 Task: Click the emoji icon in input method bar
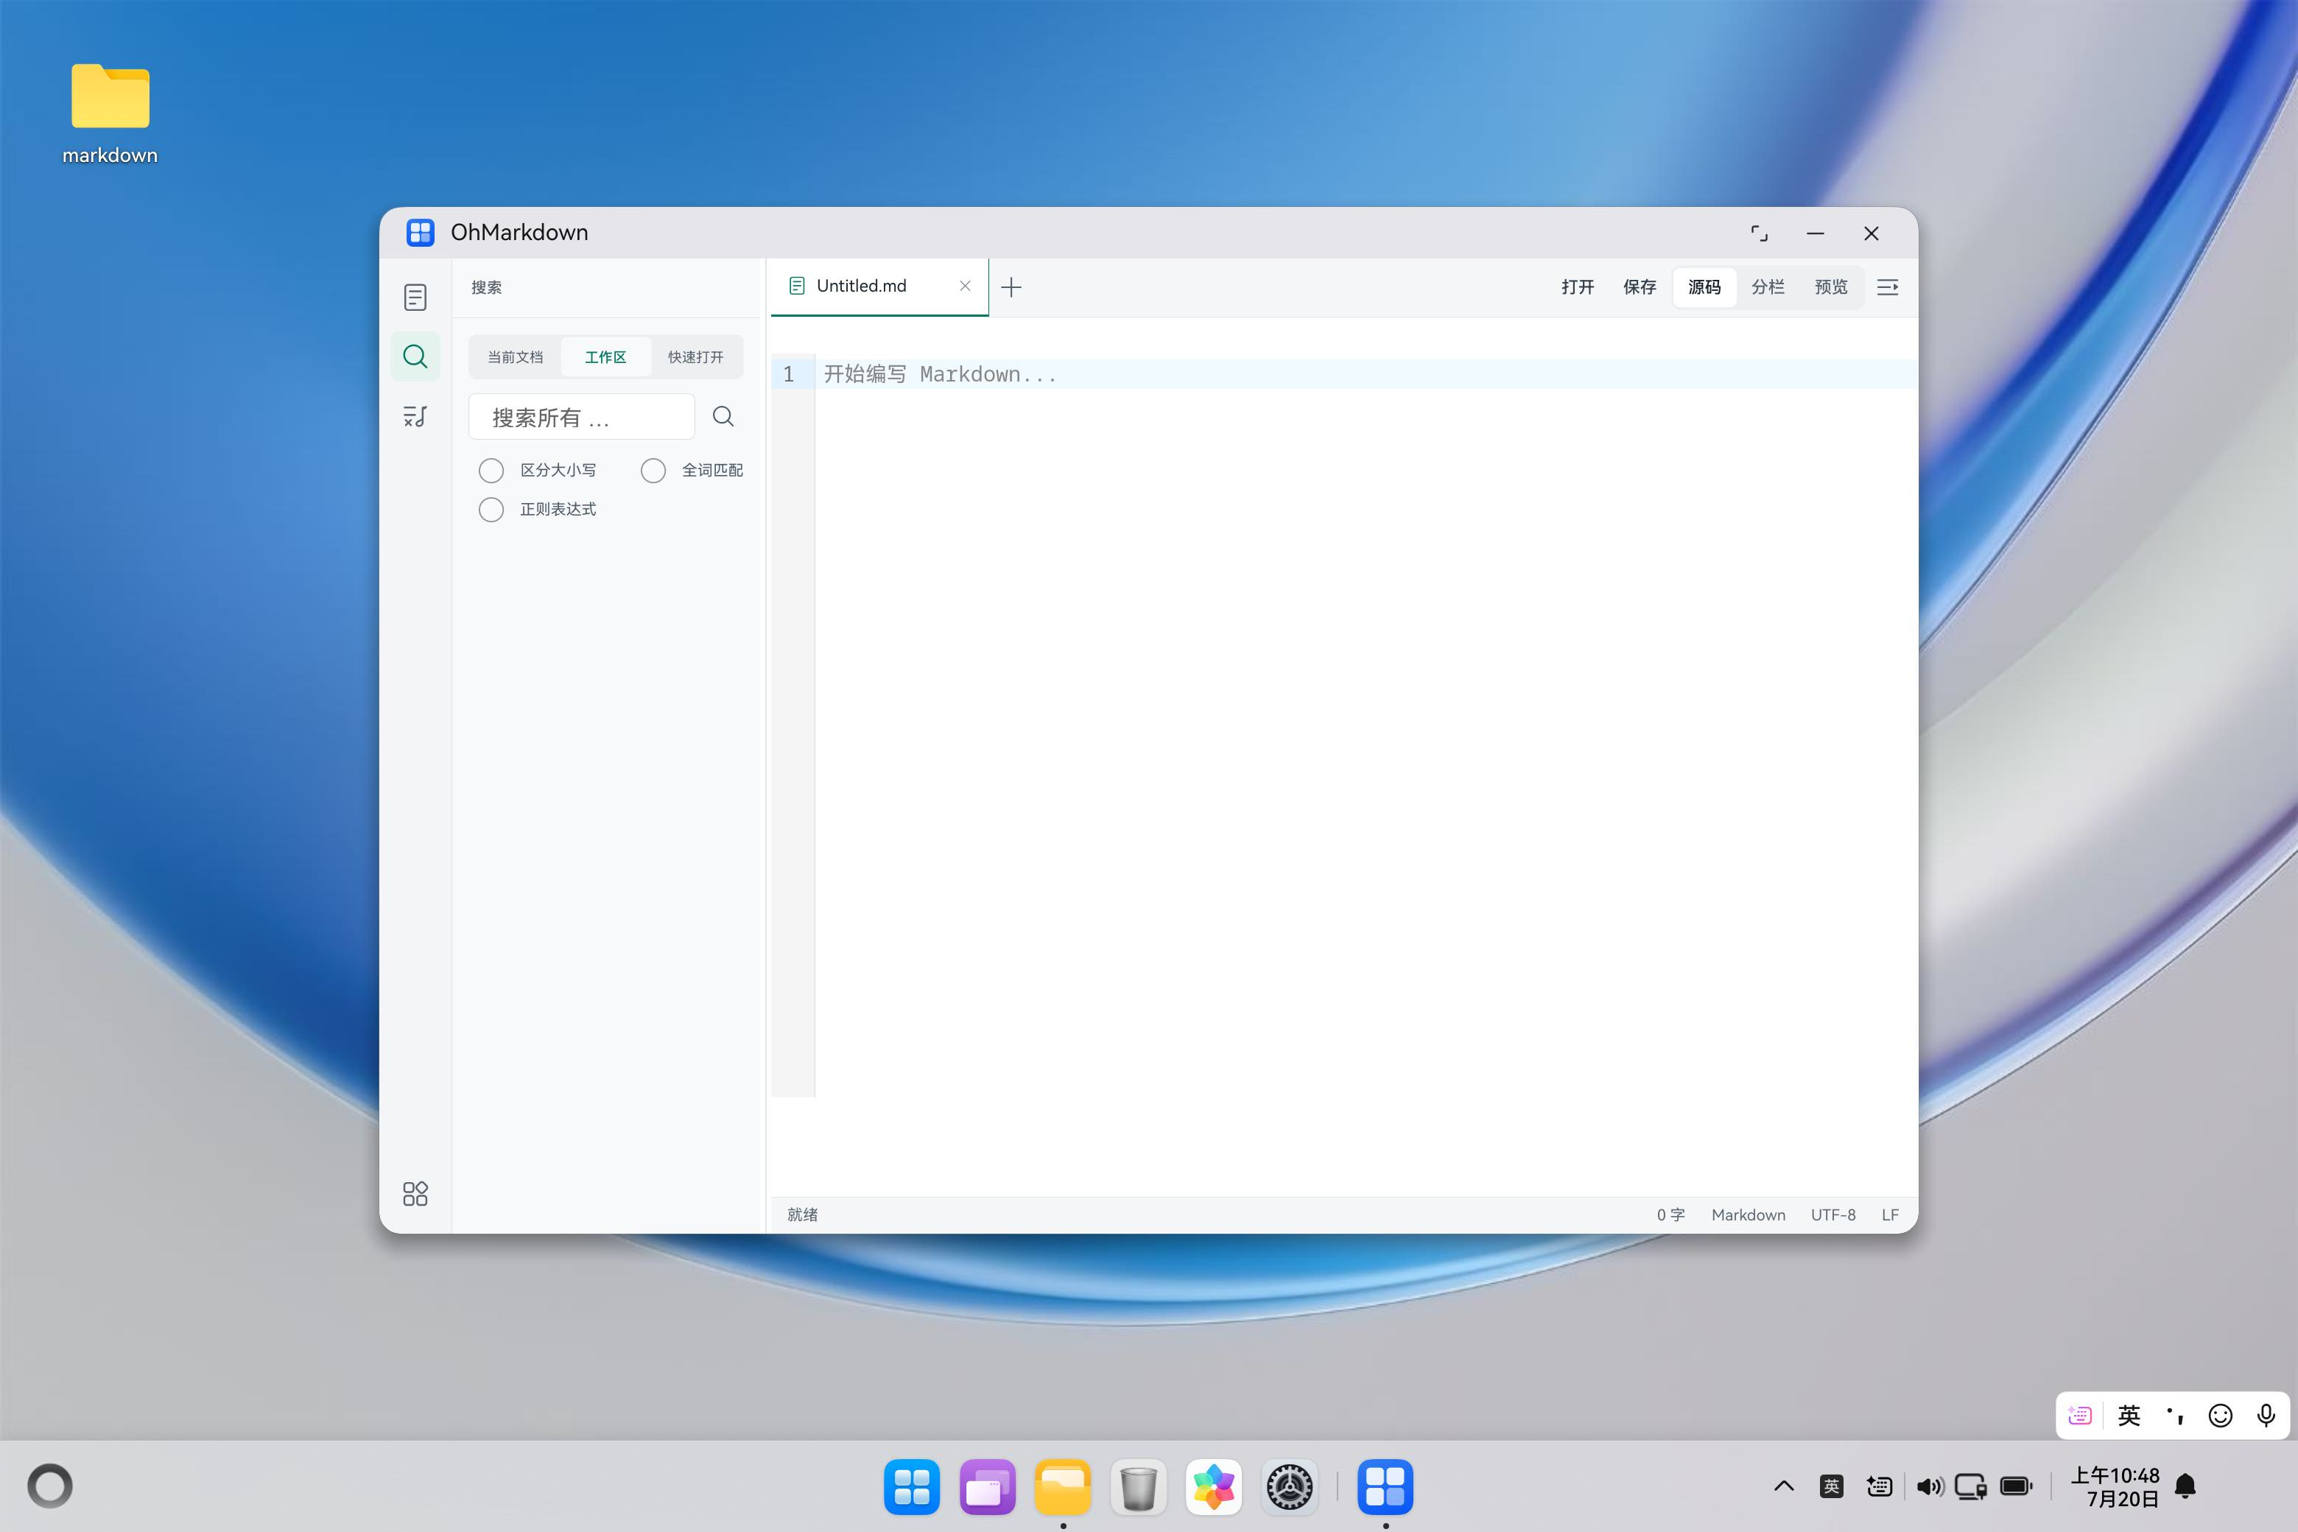tap(2221, 1416)
